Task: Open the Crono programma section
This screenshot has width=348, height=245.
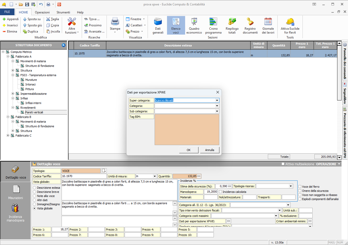Action: (213, 26)
